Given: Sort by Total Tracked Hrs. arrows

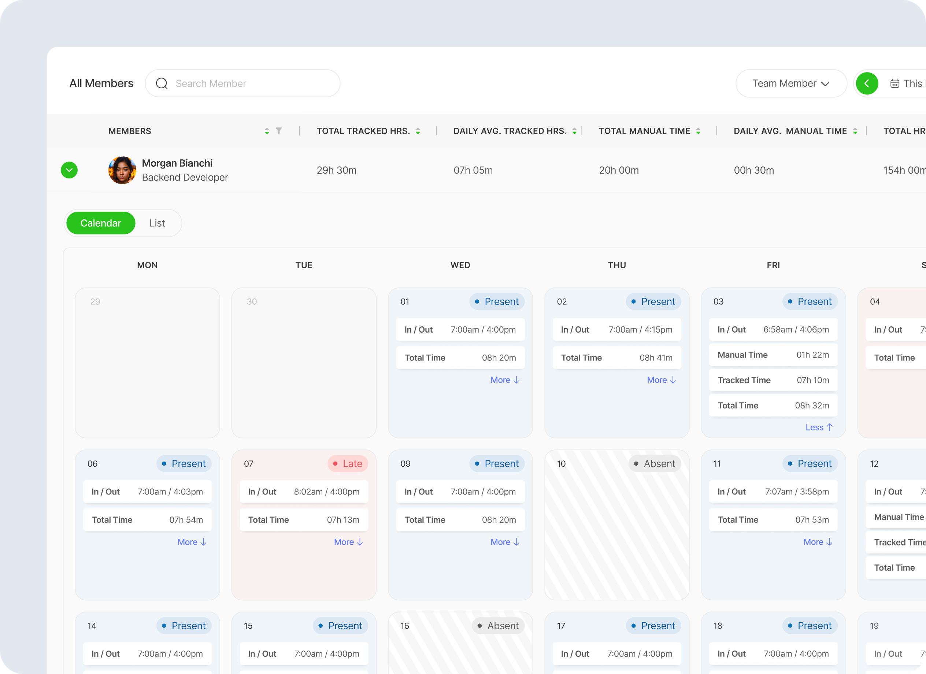Looking at the screenshot, I should point(418,131).
